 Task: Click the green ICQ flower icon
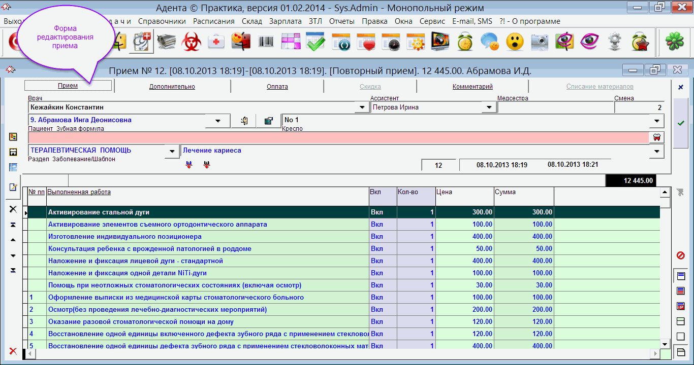coord(675,42)
